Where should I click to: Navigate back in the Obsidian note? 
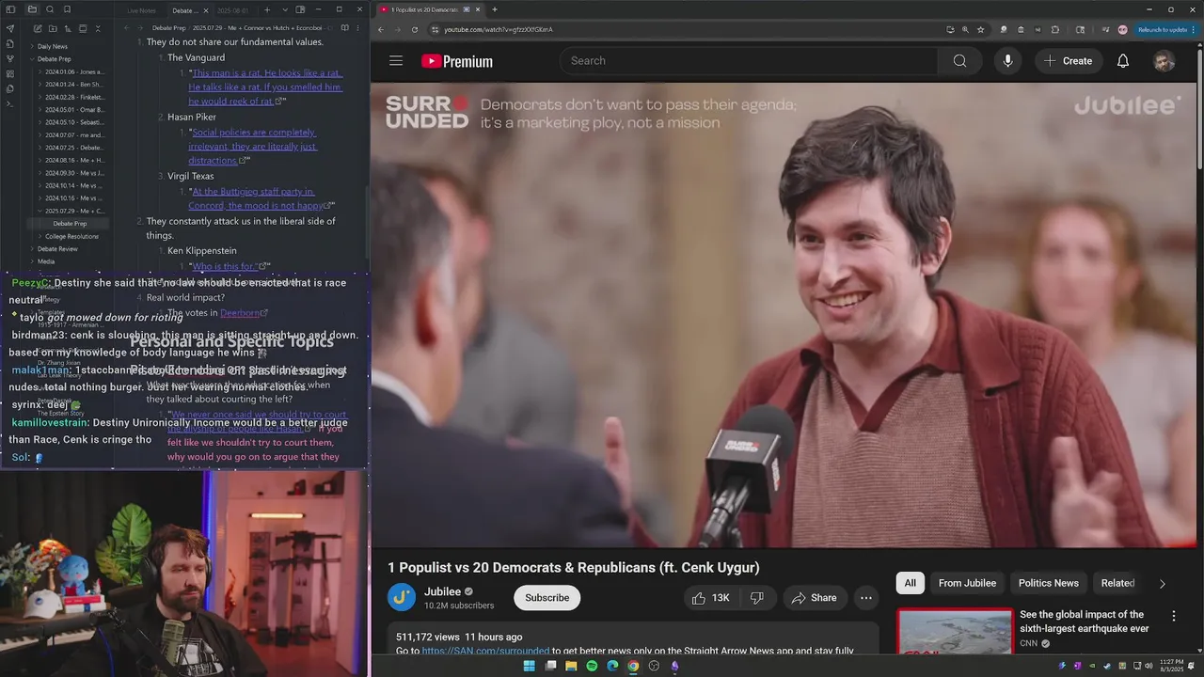coord(126,28)
